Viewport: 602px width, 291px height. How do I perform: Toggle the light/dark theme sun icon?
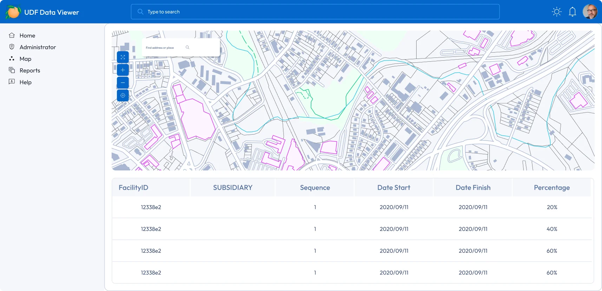(556, 12)
